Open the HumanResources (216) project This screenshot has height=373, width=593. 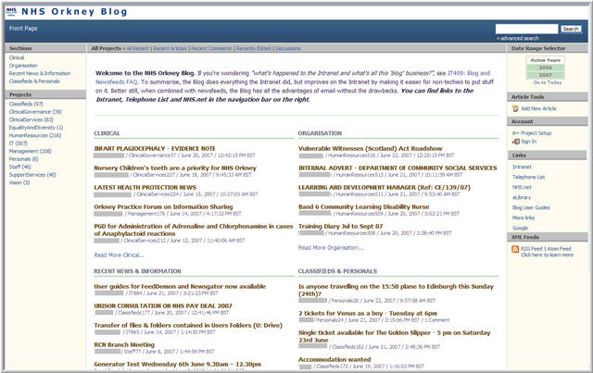pyautogui.click(x=33, y=134)
